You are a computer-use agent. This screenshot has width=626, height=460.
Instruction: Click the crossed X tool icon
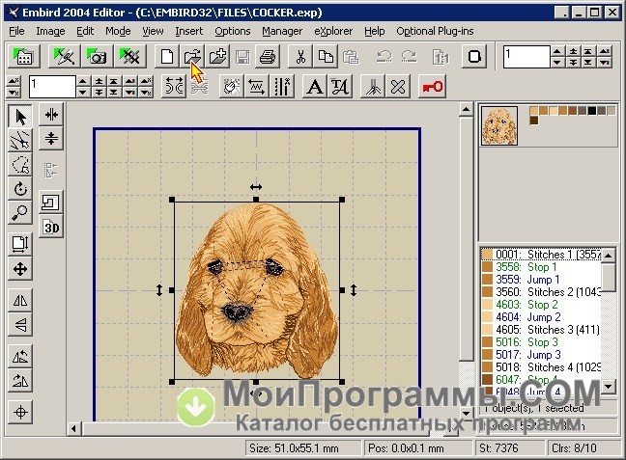[x=398, y=87]
